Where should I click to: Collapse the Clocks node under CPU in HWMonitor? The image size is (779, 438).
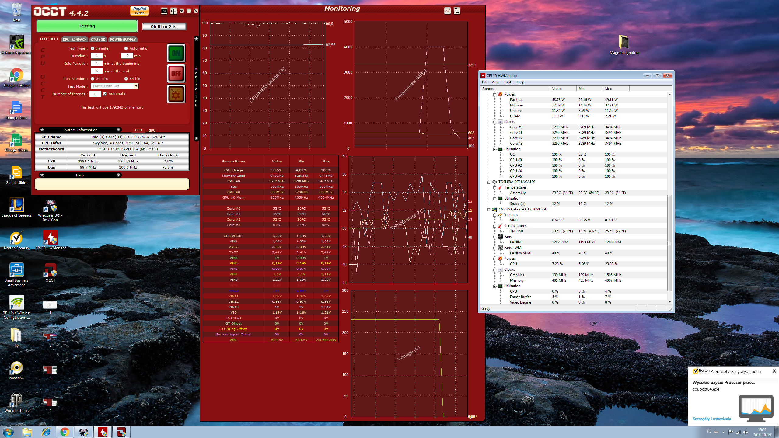click(494, 122)
